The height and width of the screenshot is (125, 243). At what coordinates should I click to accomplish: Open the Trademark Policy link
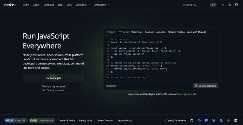pos(66,120)
